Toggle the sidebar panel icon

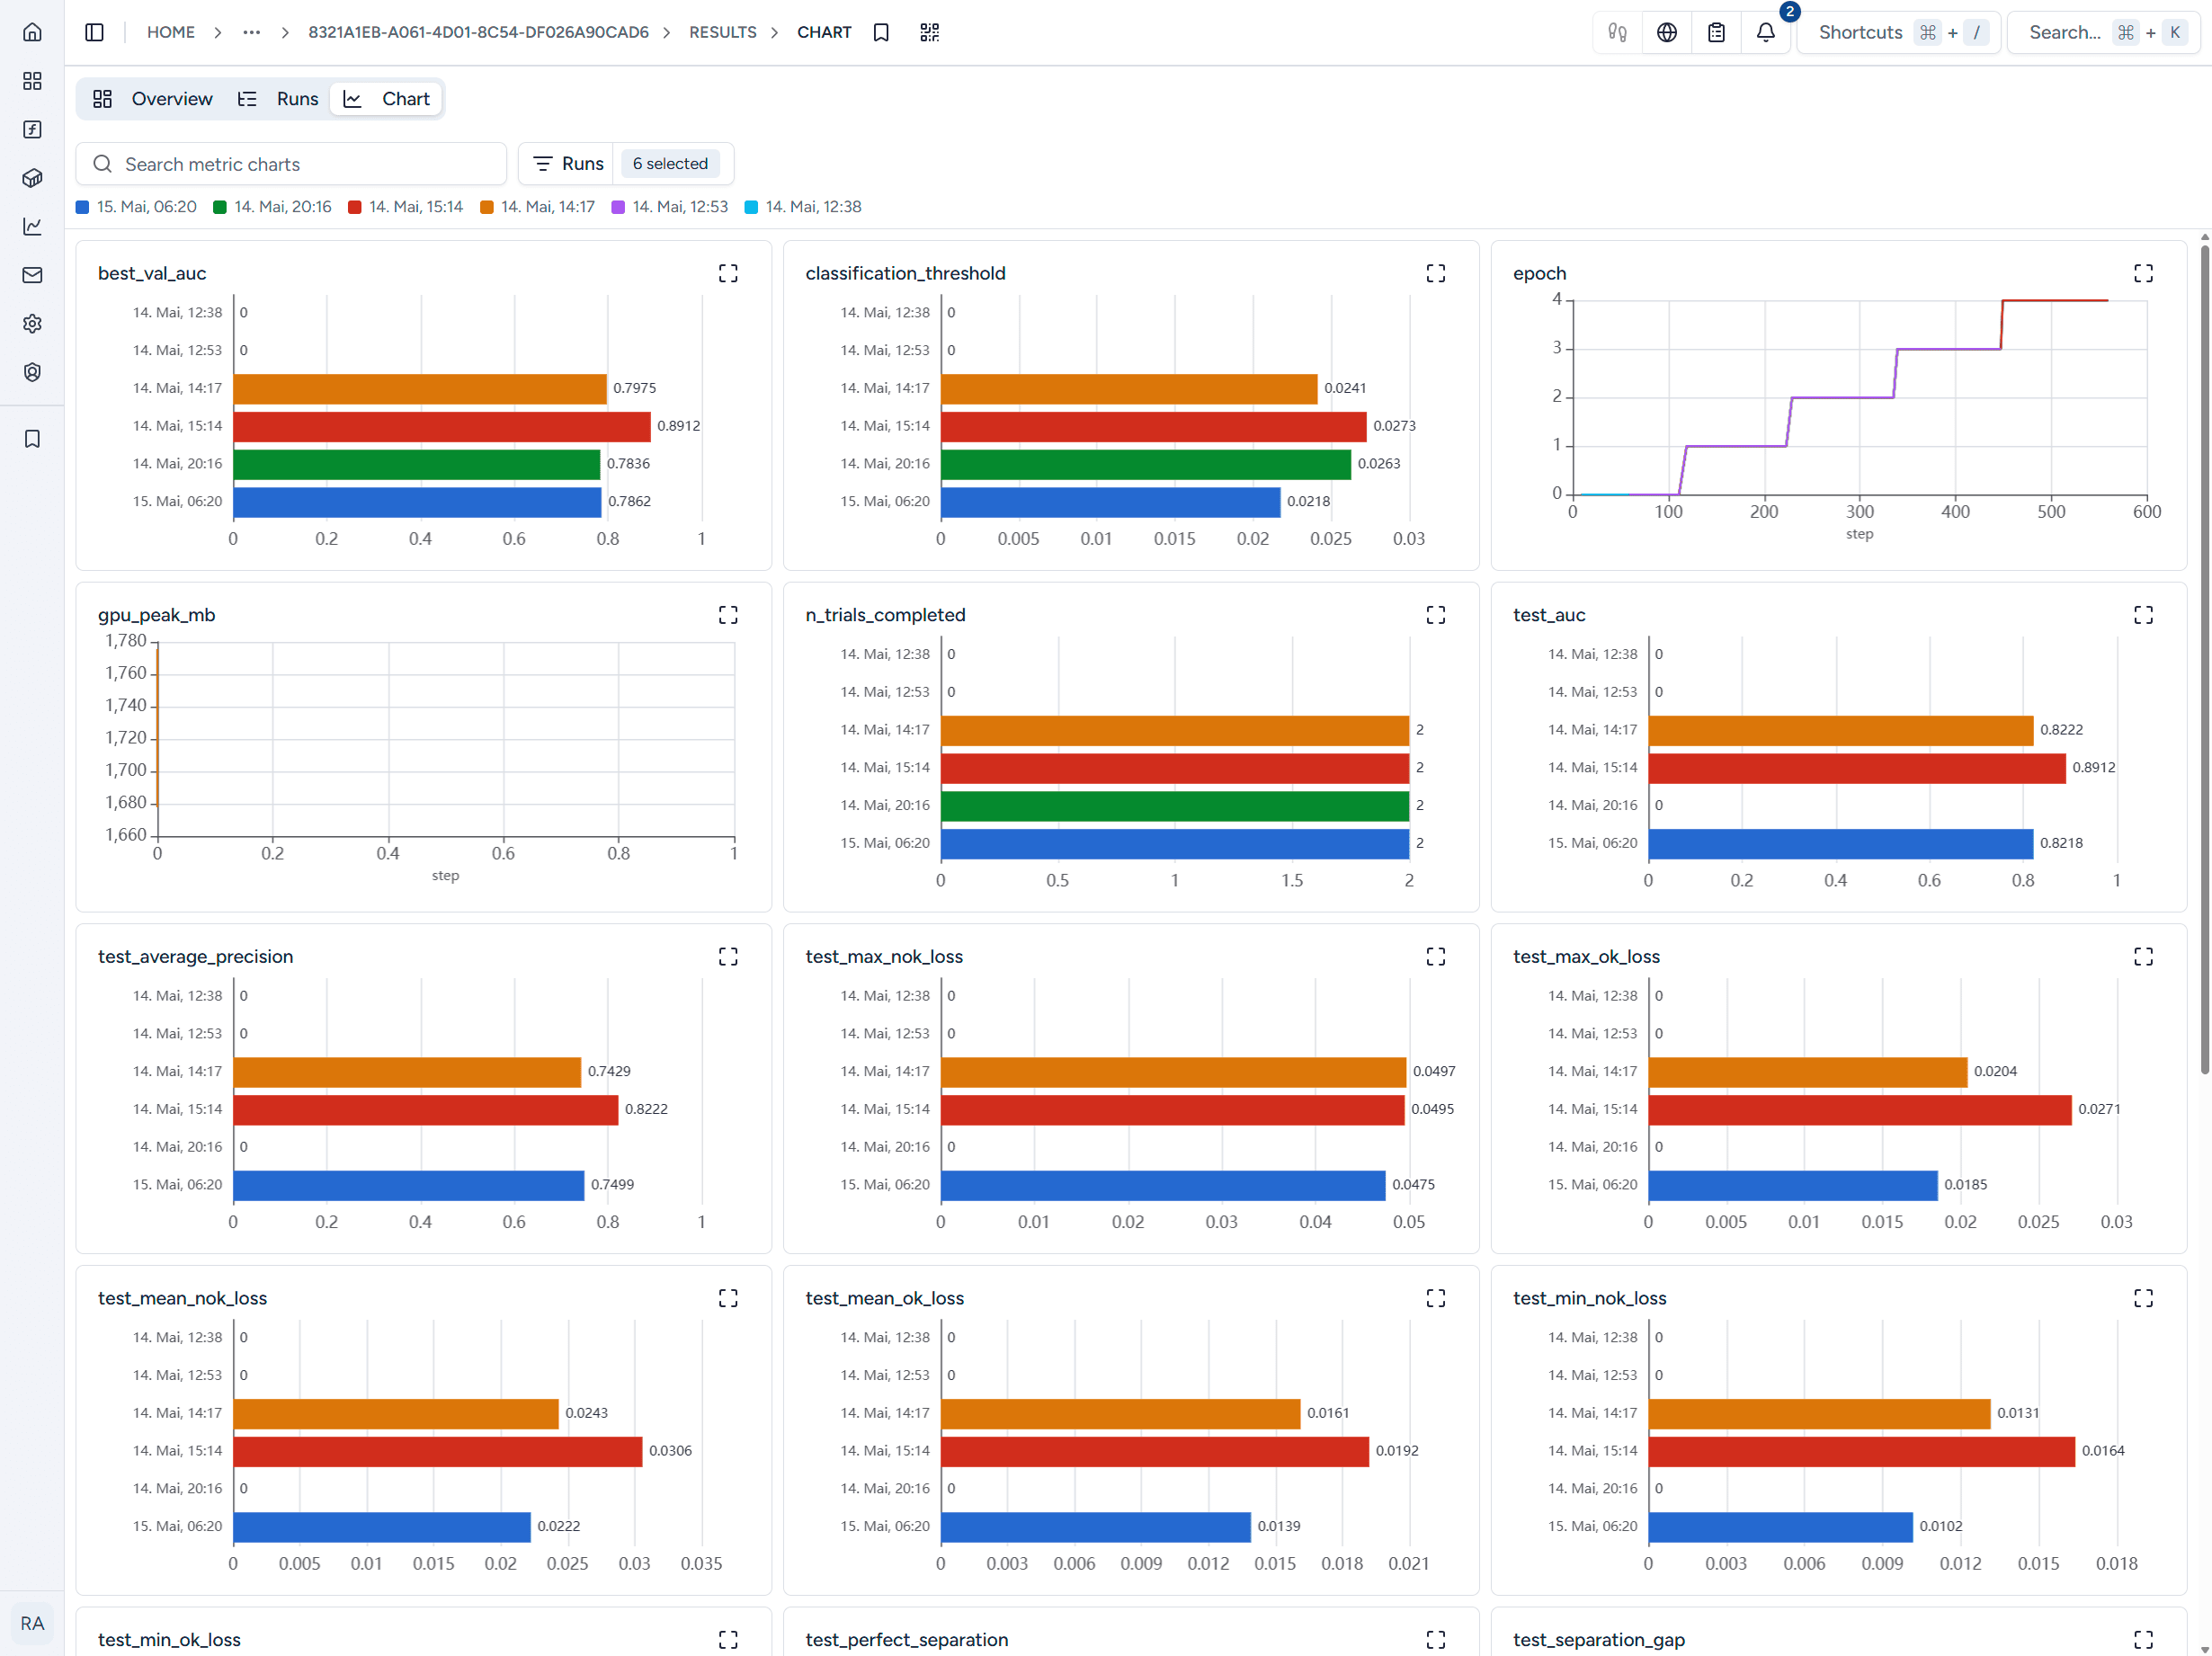(95, 32)
